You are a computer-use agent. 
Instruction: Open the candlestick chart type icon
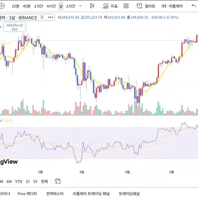pos(92,6)
